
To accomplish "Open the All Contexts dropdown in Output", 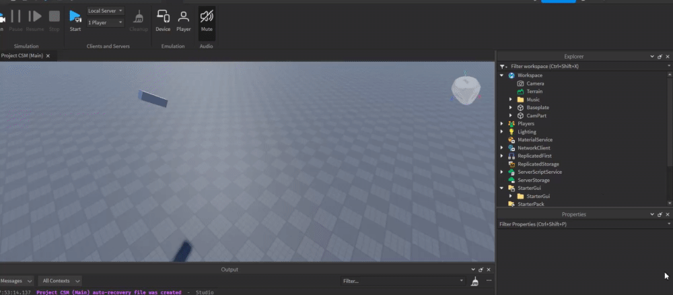I will pos(60,281).
